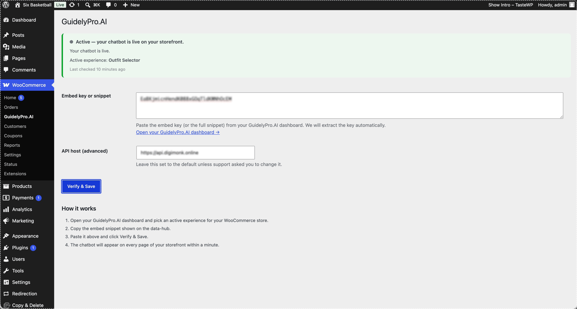
Task: Click the plus icon beside New
Action: pos(125,5)
